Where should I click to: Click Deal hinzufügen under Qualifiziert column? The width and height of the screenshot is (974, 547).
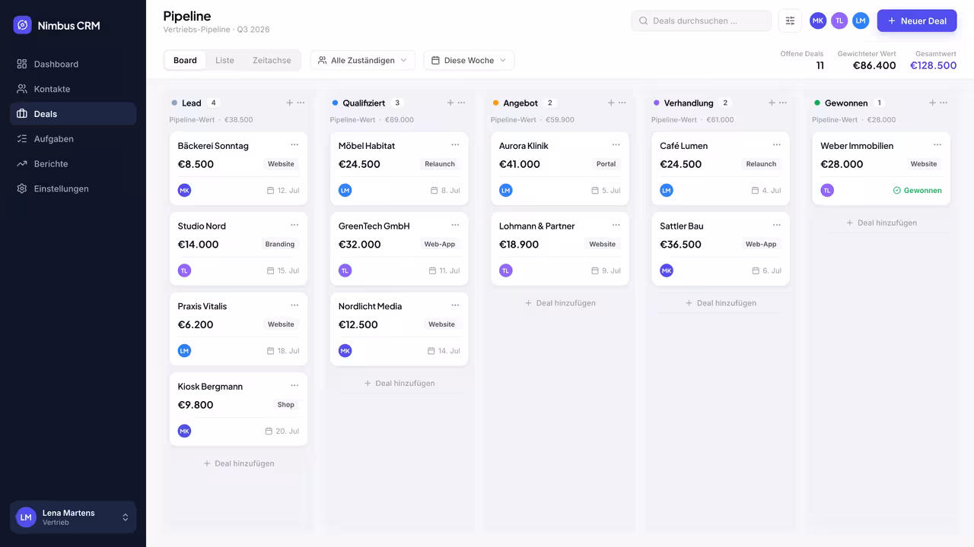tap(399, 383)
